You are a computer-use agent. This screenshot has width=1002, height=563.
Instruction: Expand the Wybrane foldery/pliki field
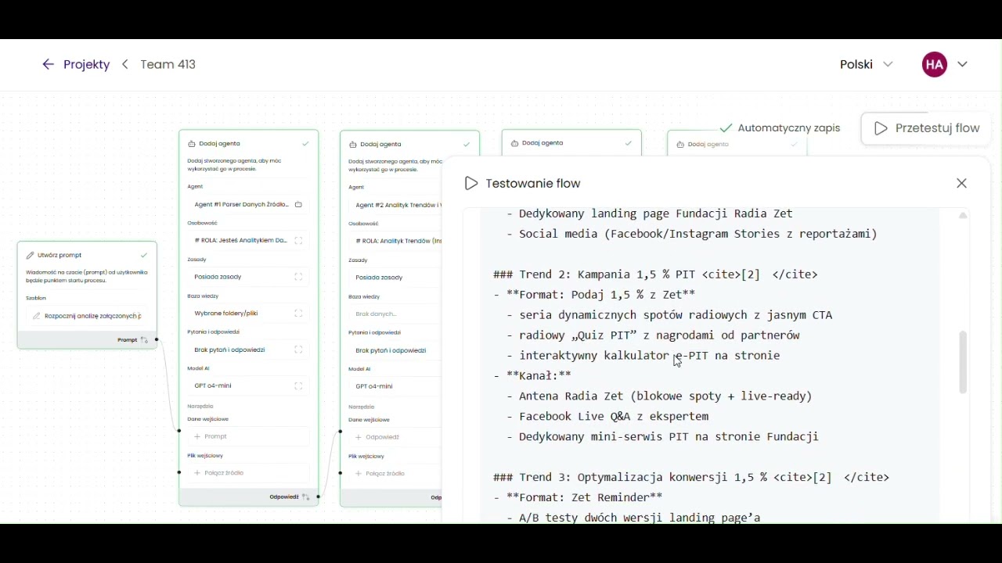click(x=298, y=314)
